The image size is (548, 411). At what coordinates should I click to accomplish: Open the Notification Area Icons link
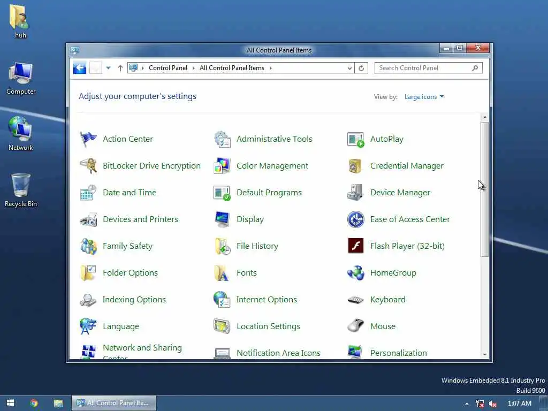point(278,353)
